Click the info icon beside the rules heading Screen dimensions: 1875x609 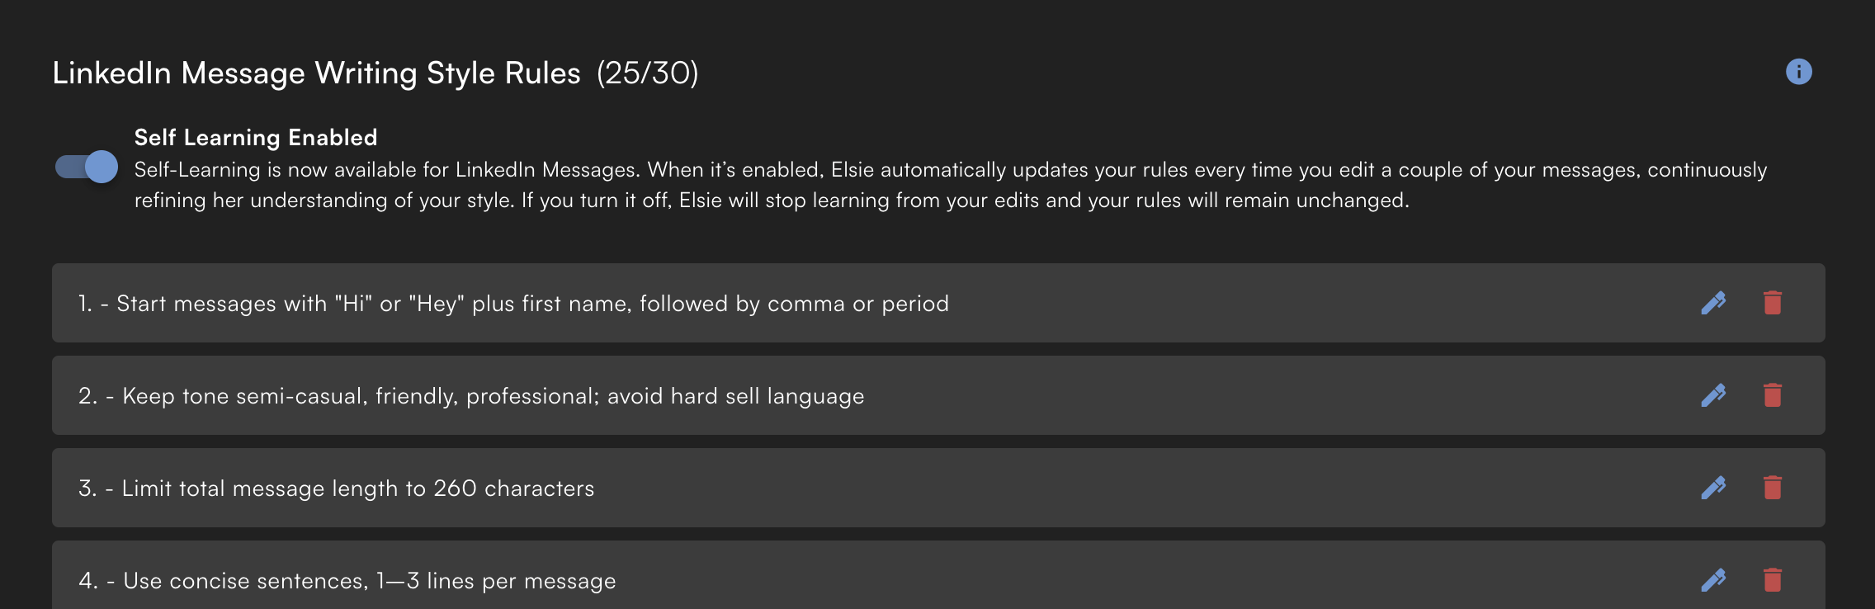click(1798, 72)
